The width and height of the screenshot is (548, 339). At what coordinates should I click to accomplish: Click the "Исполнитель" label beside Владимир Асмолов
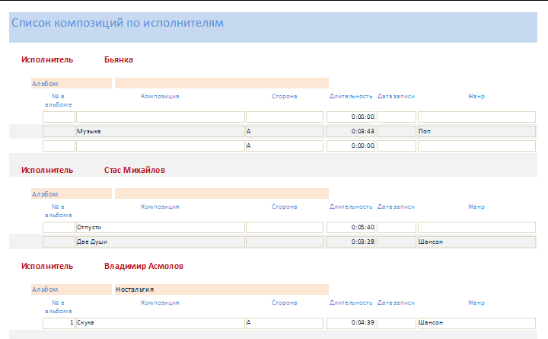(47, 266)
